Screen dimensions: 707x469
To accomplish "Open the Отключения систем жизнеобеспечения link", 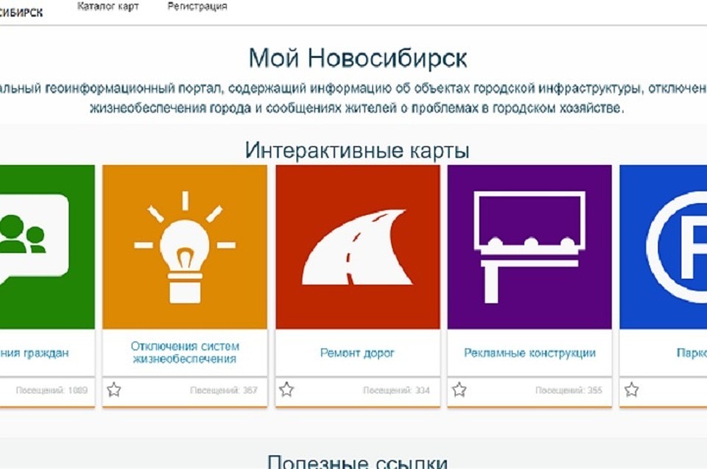I will 185,353.
